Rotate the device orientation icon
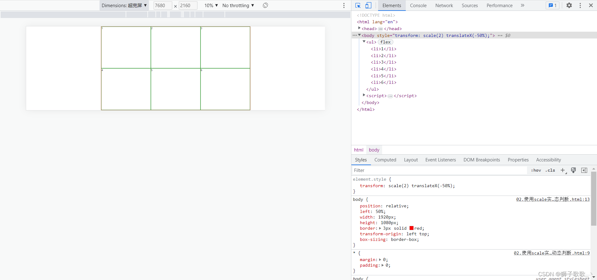The image size is (597, 280). tap(265, 6)
